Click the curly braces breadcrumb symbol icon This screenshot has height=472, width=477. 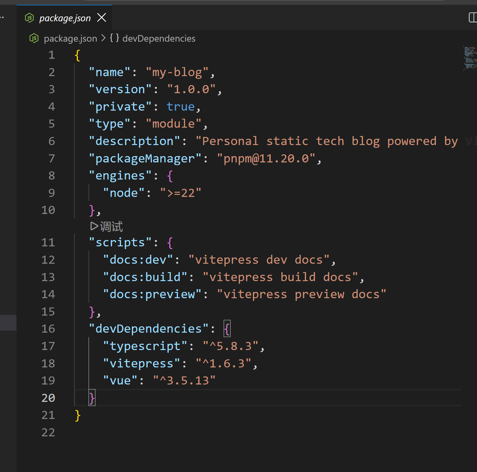pos(114,38)
